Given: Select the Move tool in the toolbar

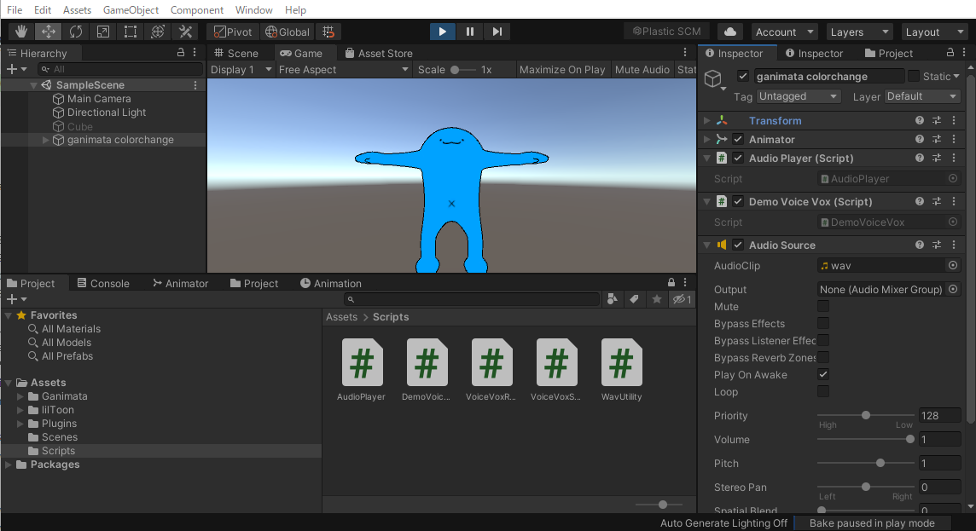Looking at the screenshot, I should click(48, 32).
